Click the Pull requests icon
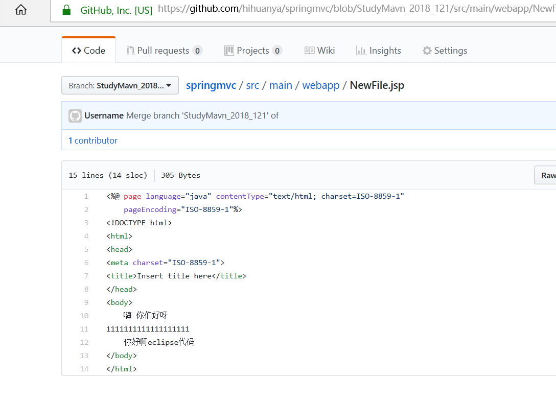This screenshot has width=556, height=401. [130, 51]
